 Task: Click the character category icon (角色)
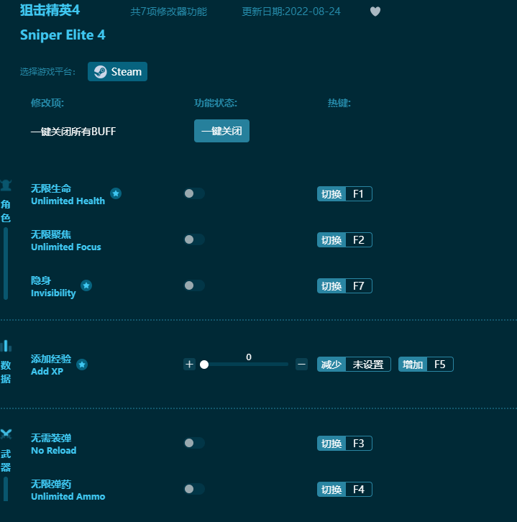[6, 185]
